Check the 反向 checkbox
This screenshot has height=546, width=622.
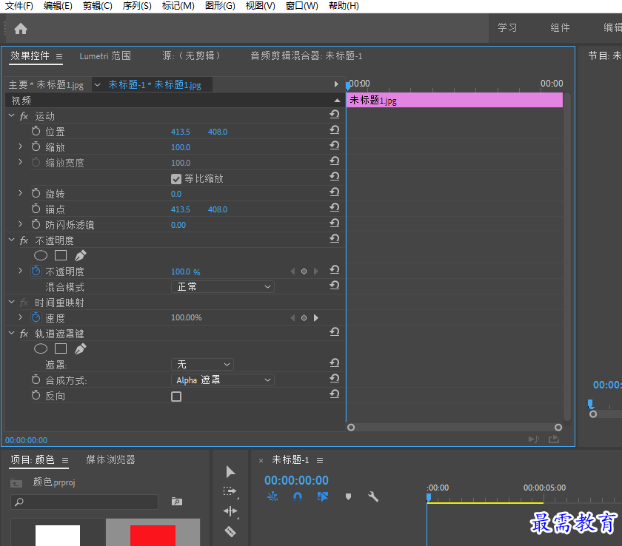[176, 397]
